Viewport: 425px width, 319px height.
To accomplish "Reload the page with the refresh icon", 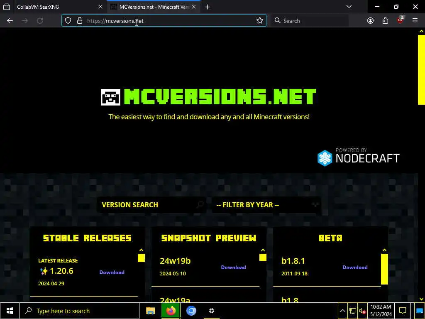I will [x=40, y=21].
